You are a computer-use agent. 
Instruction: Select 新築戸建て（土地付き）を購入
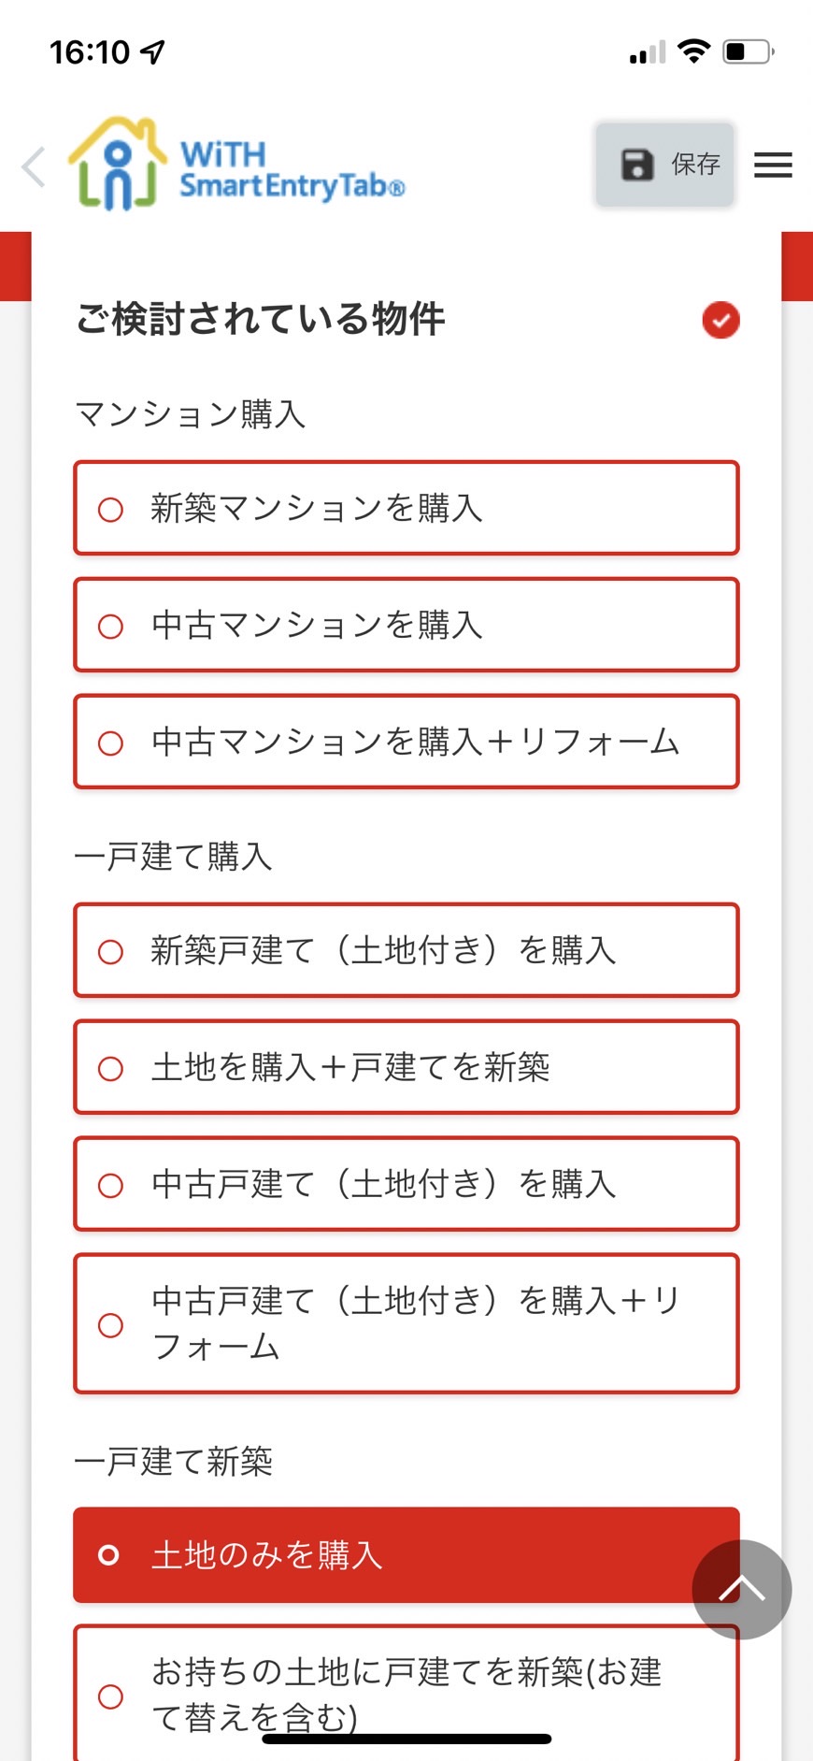[406, 950]
